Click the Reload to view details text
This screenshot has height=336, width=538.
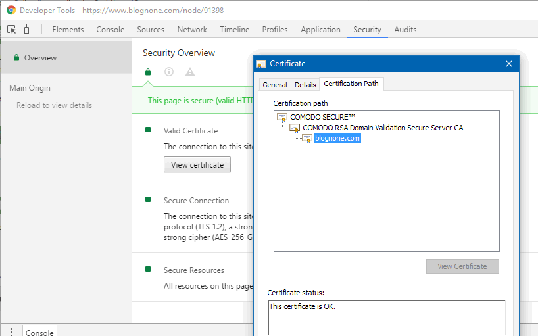[x=54, y=105]
